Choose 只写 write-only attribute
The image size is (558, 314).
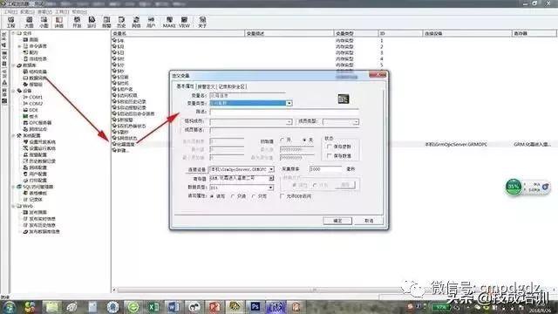click(x=254, y=196)
